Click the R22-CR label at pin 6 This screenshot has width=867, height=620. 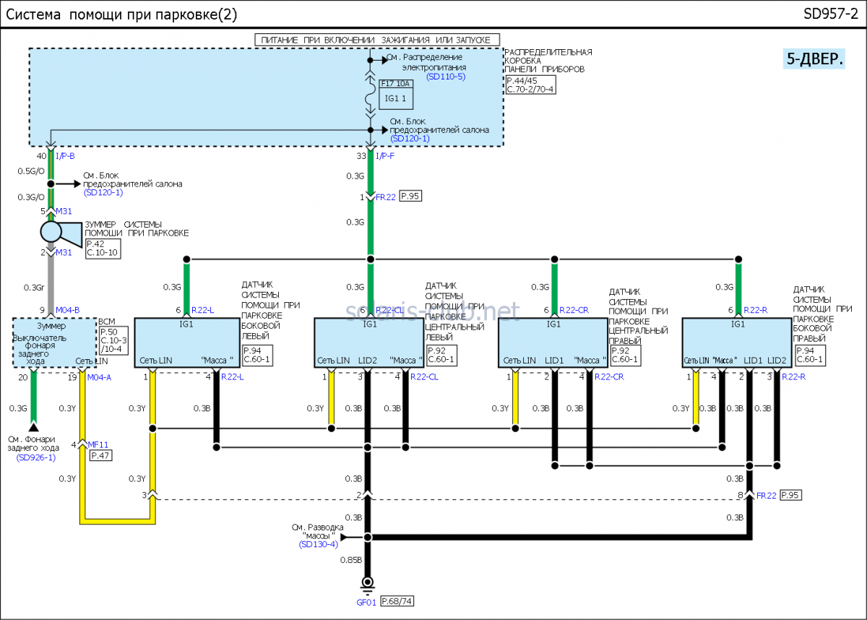[x=574, y=310]
